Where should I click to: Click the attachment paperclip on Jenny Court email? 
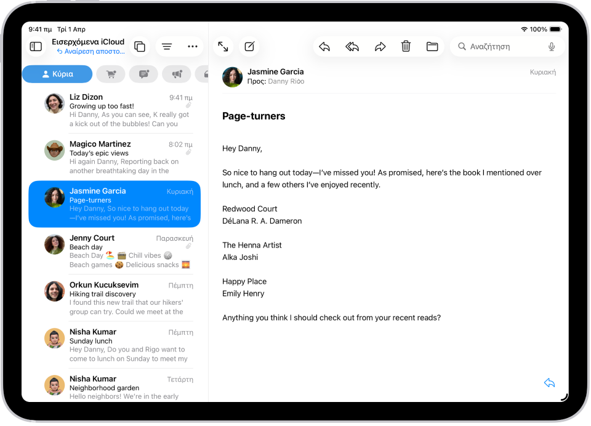click(188, 246)
